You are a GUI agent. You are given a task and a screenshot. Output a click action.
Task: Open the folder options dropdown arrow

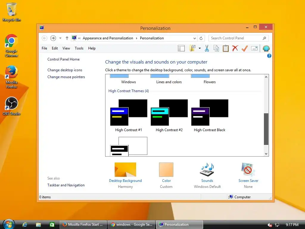200,48
